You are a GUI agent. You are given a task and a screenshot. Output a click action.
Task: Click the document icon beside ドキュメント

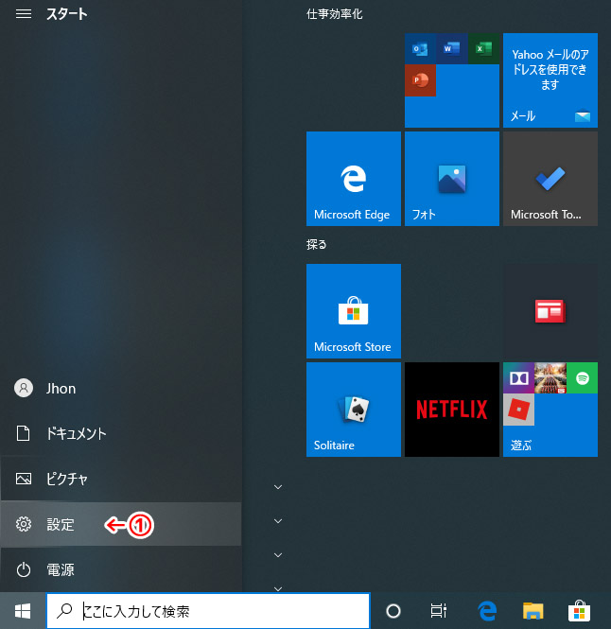tap(24, 433)
